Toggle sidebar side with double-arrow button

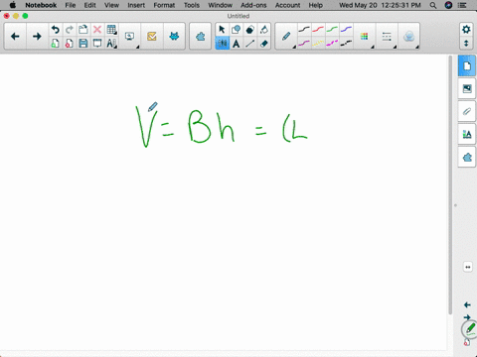click(x=468, y=267)
